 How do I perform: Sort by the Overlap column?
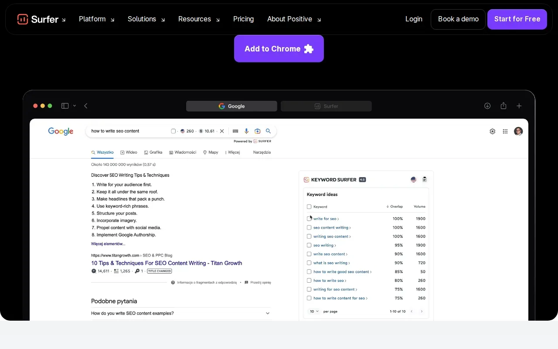tap(395, 207)
